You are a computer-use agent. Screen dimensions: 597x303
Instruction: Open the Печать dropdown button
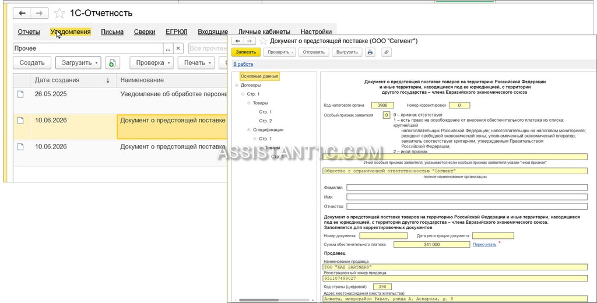point(196,63)
